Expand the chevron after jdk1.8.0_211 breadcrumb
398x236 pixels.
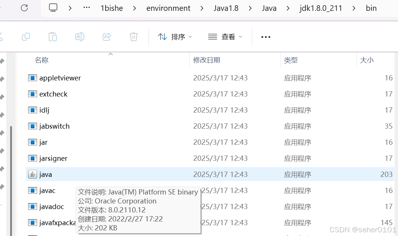354,8
